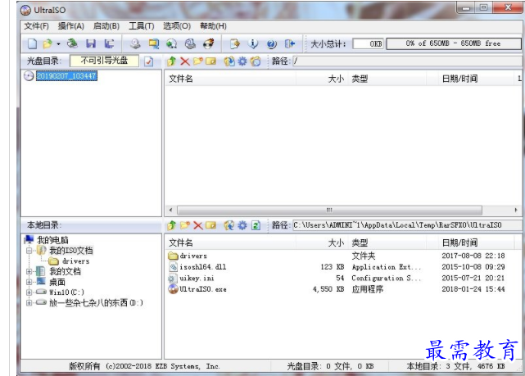This screenshot has width=525, height=376.
Task: Open the 启动(B) menu
Action: click(x=106, y=26)
